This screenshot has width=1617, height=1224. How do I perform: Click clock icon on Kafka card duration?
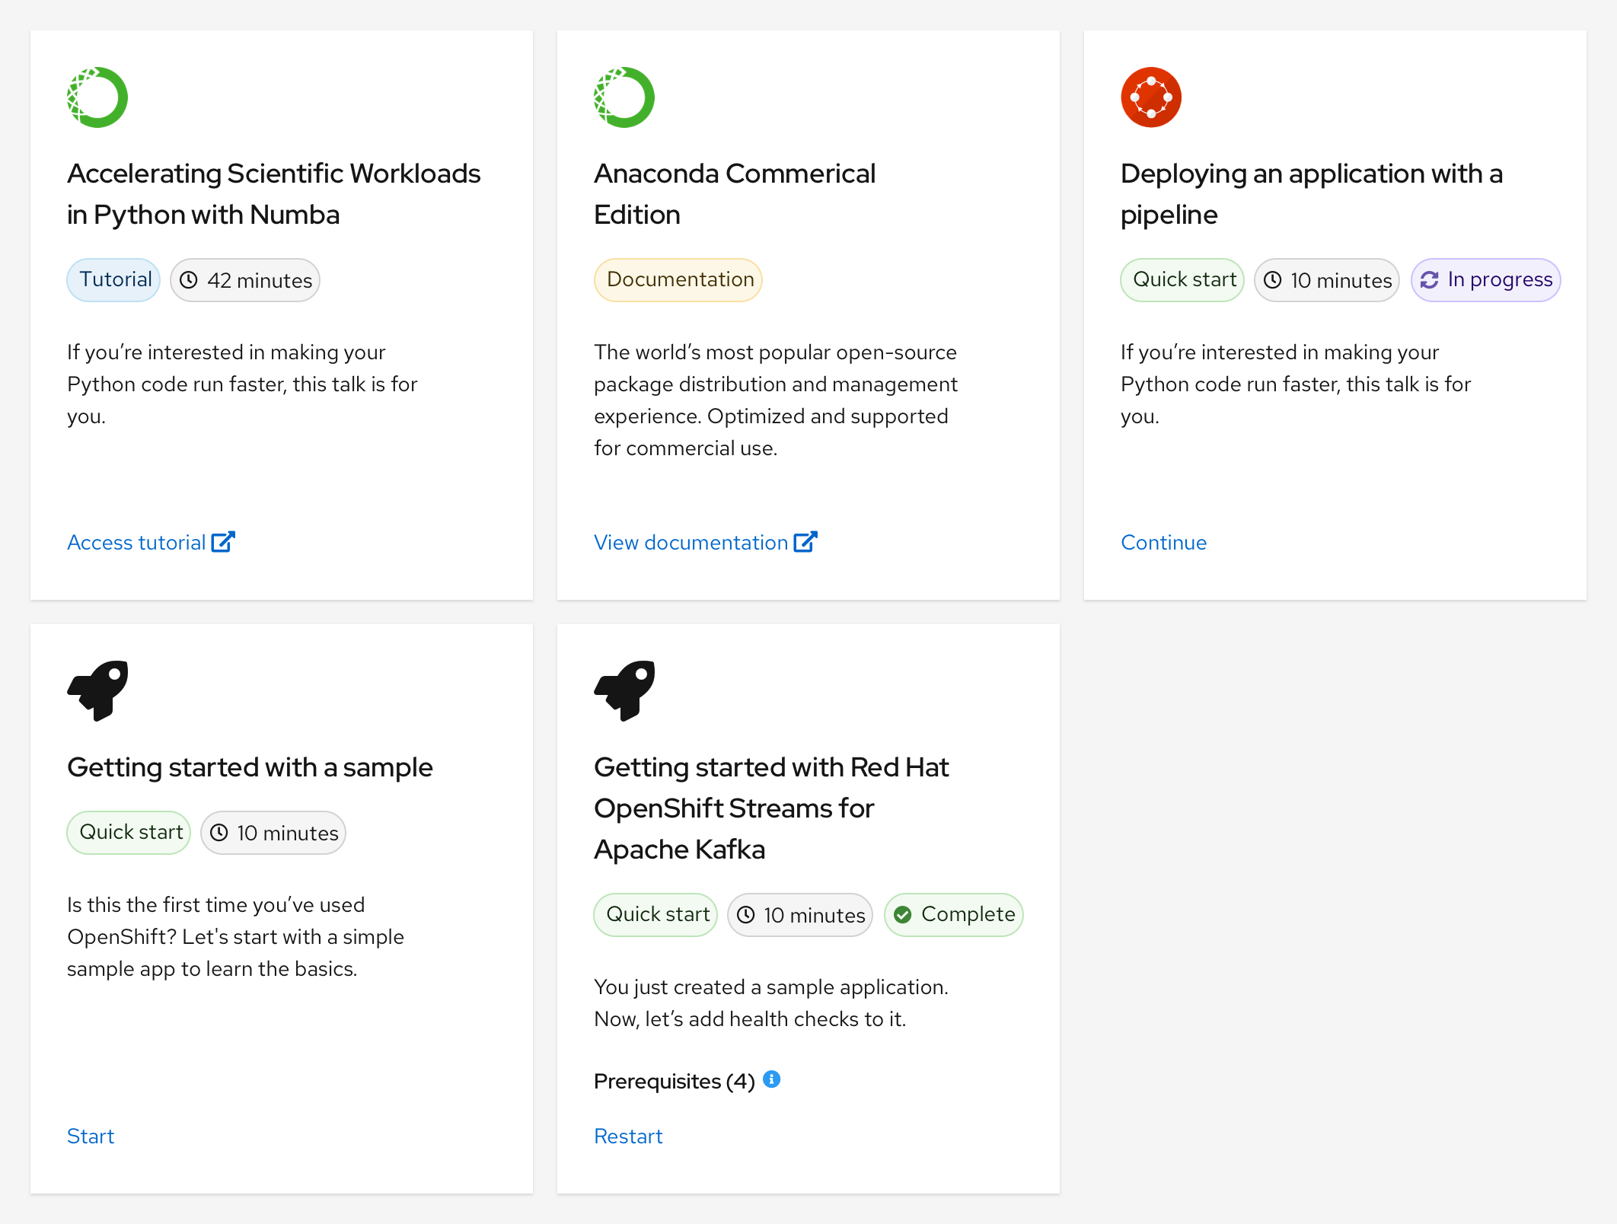[x=746, y=915]
